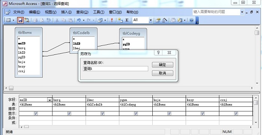Click the Print Preview icon
The image size is (262, 135).
click(42, 20)
